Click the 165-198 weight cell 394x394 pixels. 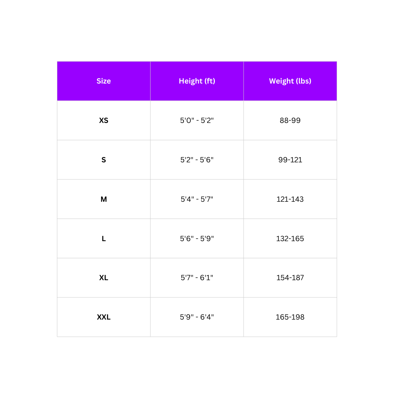[x=290, y=317]
